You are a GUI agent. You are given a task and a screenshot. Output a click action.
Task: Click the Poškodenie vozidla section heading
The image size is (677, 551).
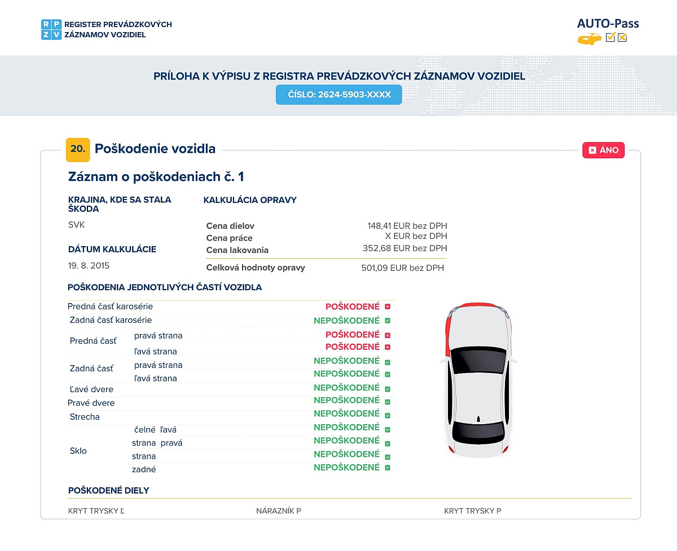(x=155, y=149)
